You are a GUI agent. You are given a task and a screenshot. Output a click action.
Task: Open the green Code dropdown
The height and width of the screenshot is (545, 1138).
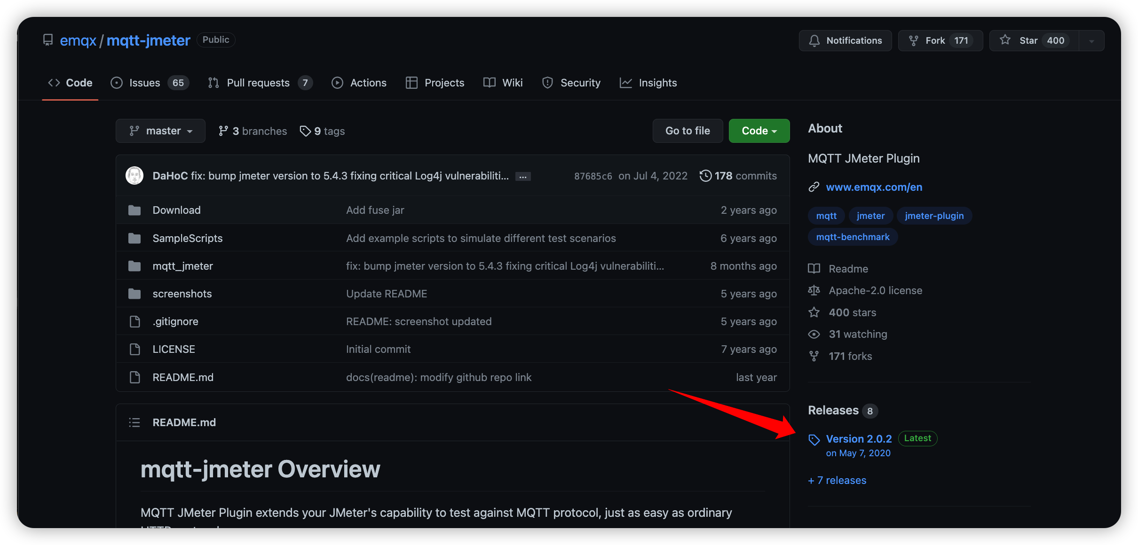click(759, 131)
